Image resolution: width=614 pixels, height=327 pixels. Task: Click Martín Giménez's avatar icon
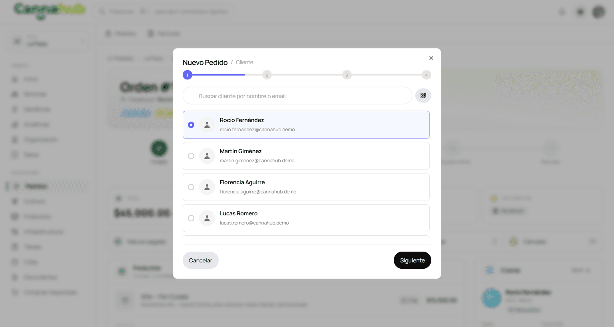[207, 156]
